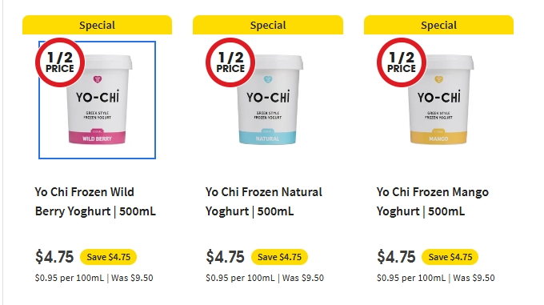544x305 pixels.
Task: Click the $4.75 price of Wild Berry yoghurt
Action: (x=54, y=257)
